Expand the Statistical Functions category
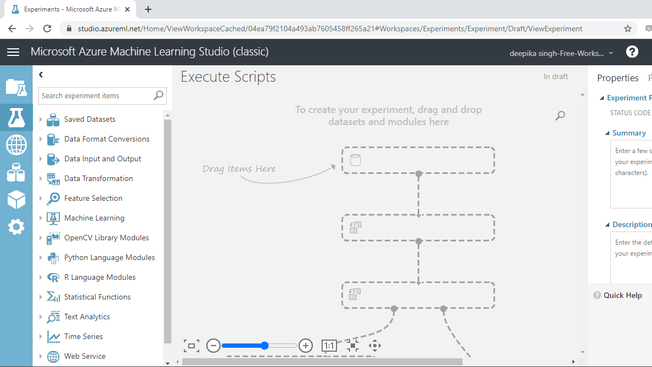 pos(41,297)
